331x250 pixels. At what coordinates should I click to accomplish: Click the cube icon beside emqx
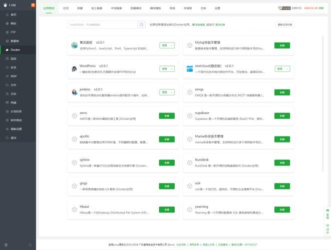point(190,92)
